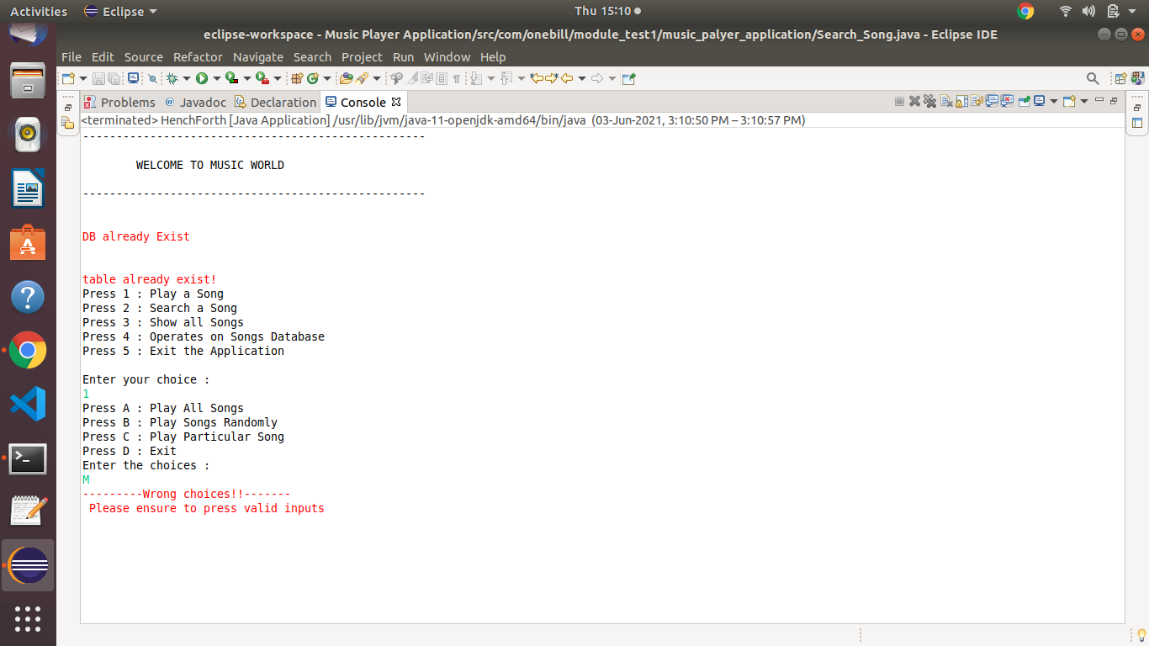This screenshot has height=646, width=1149.
Task: Expand the New wizard dropdown
Action: [x=82, y=77]
